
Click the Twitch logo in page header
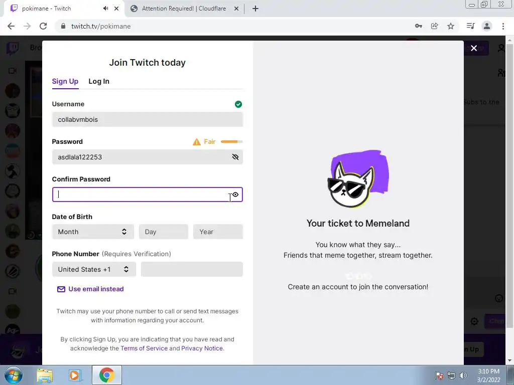(13, 48)
